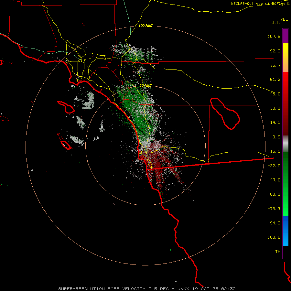Pick the yellow-orange segment of the color bar

pos(286,58)
